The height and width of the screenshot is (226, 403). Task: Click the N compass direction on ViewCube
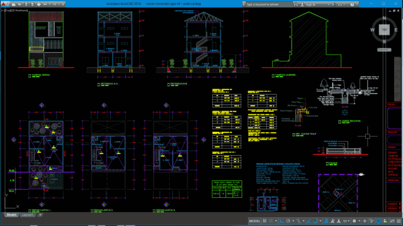(384, 18)
